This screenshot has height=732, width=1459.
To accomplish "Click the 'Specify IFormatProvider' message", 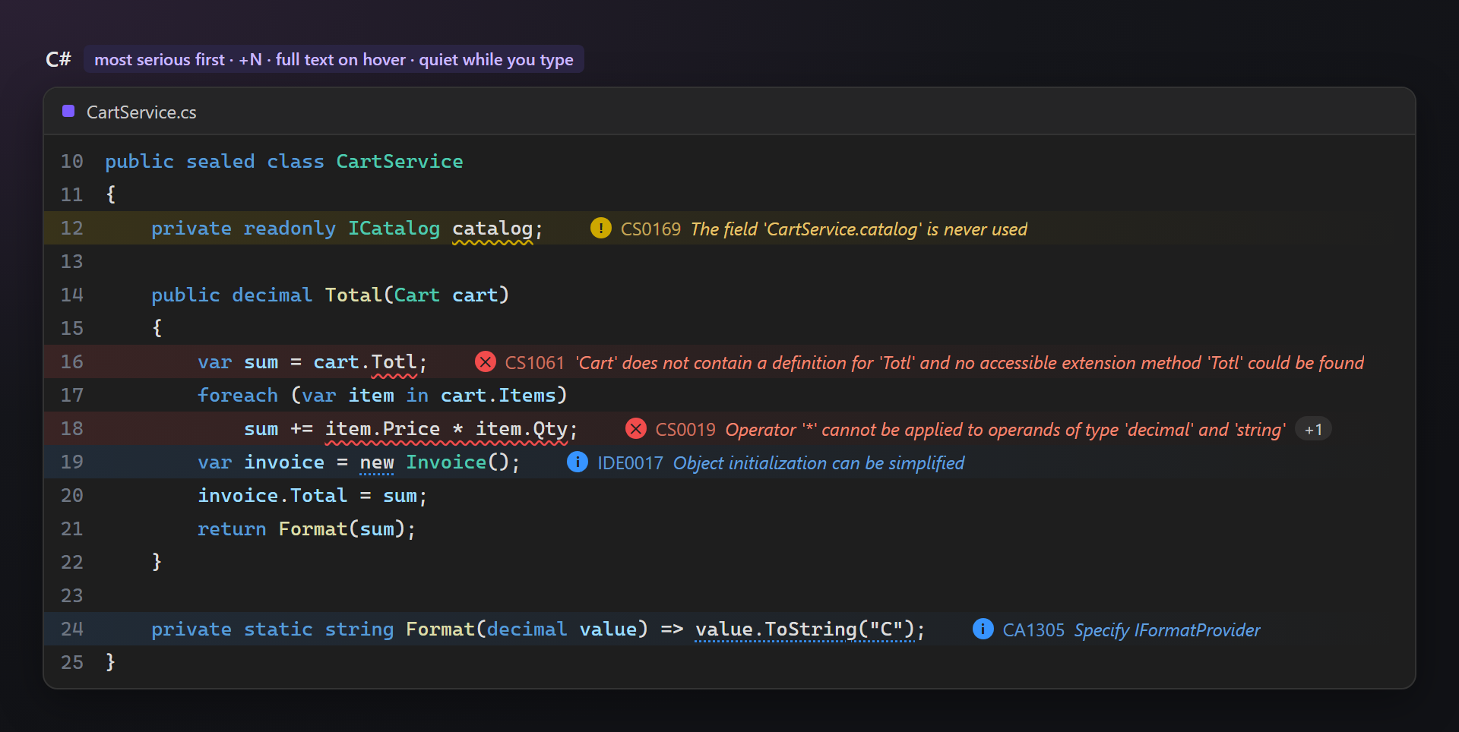I will coord(1167,630).
